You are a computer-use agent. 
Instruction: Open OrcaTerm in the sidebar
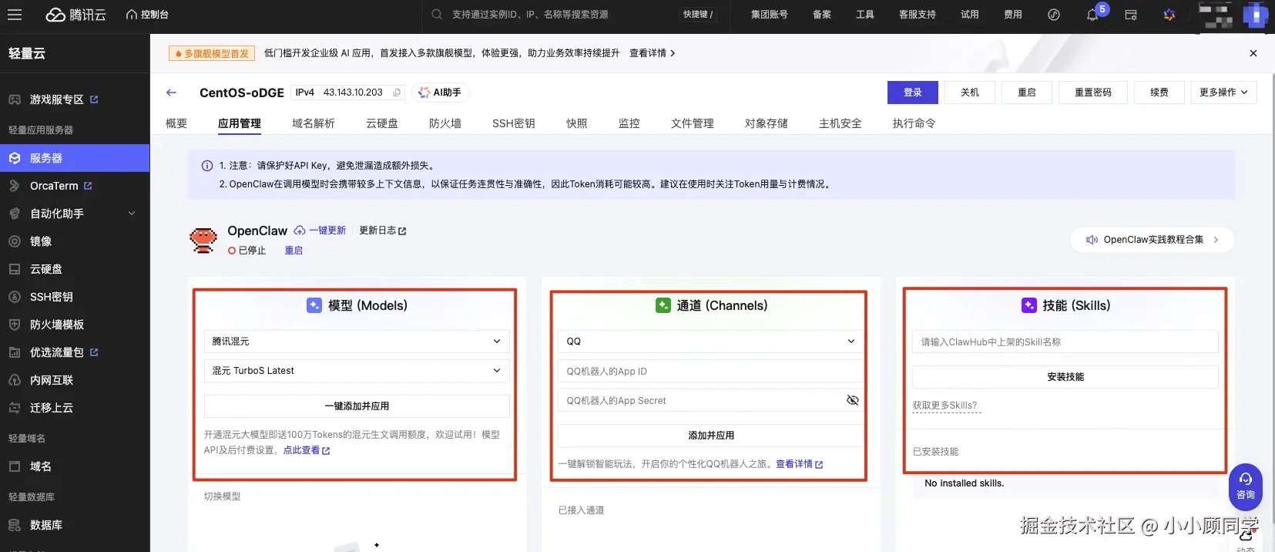click(75, 186)
